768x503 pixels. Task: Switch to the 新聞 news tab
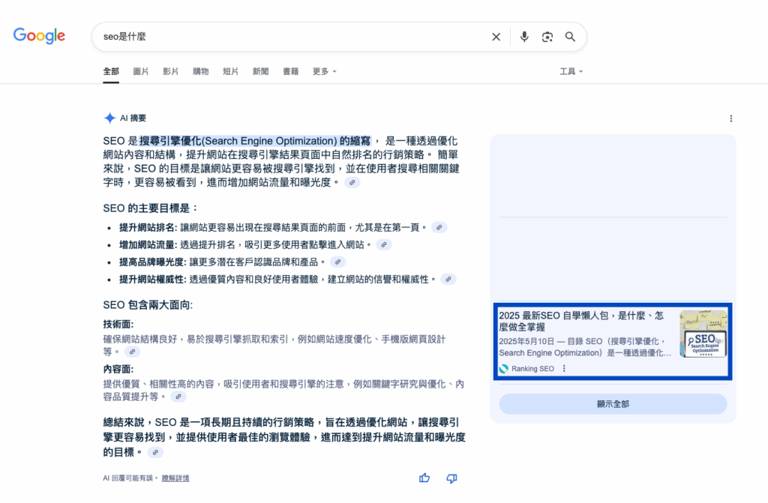[x=260, y=71]
